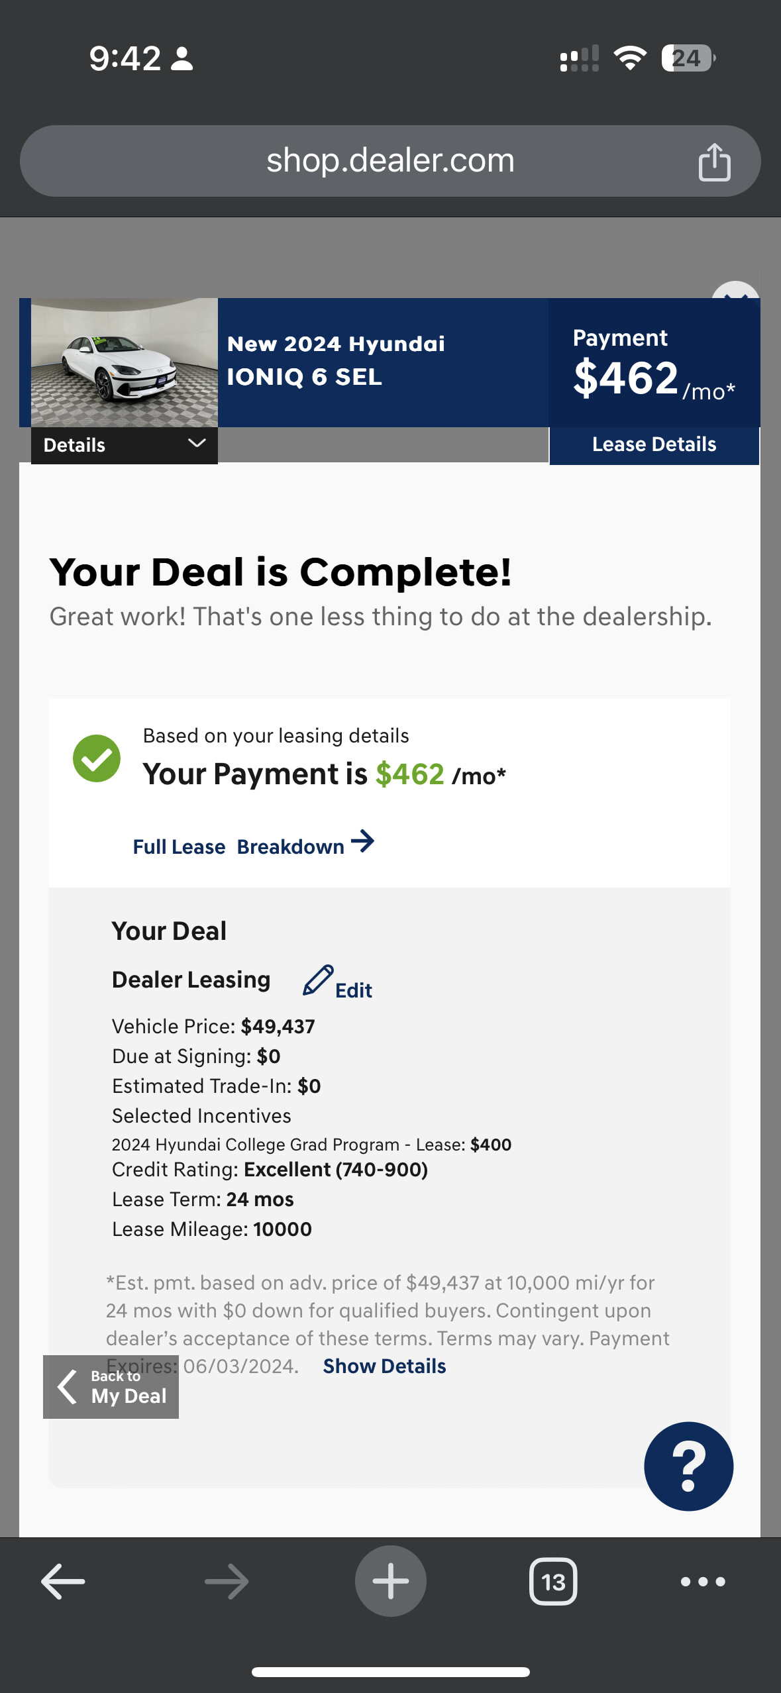Open the Lease Details tab
781x1693 pixels.
pos(654,444)
